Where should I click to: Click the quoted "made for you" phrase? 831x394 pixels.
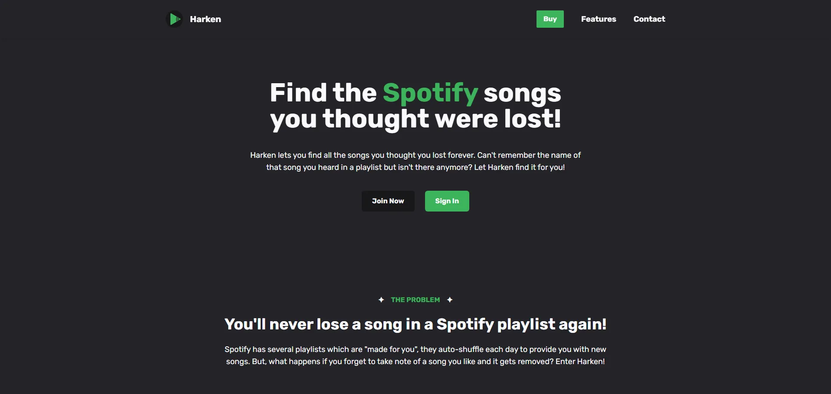(x=391, y=349)
